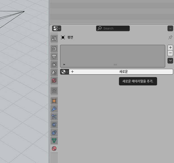Open the Tool properties tab

54,39
